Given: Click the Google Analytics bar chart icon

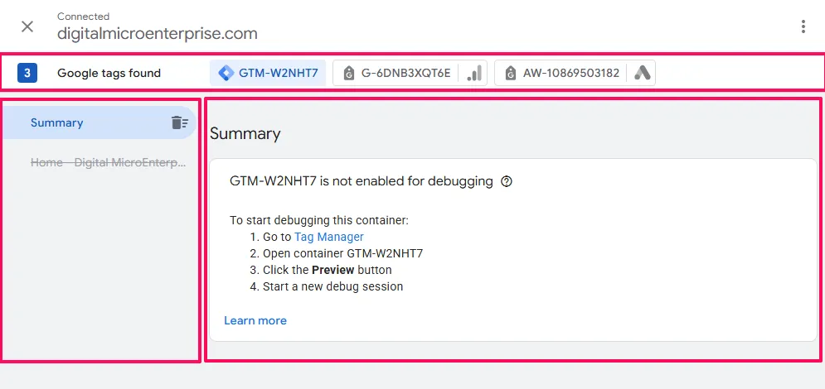Looking at the screenshot, I should click(474, 73).
